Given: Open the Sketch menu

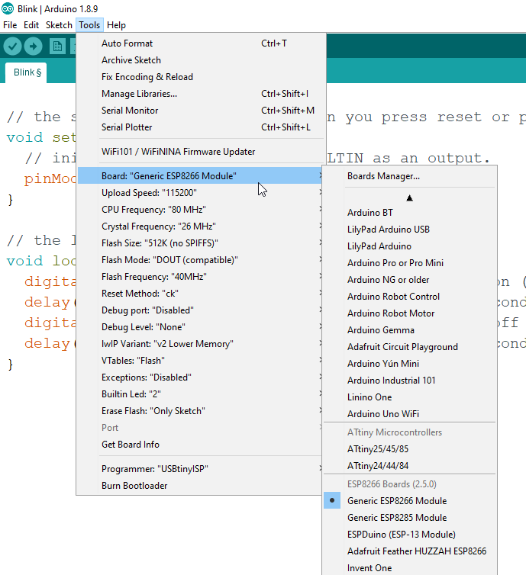Looking at the screenshot, I should (x=59, y=25).
